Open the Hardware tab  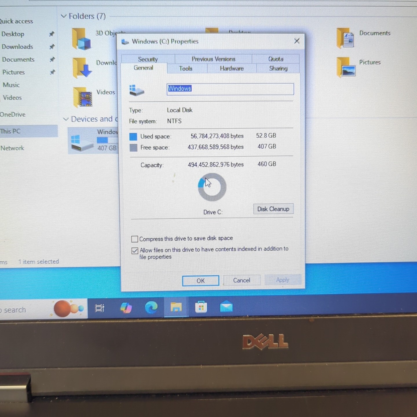point(232,68)
